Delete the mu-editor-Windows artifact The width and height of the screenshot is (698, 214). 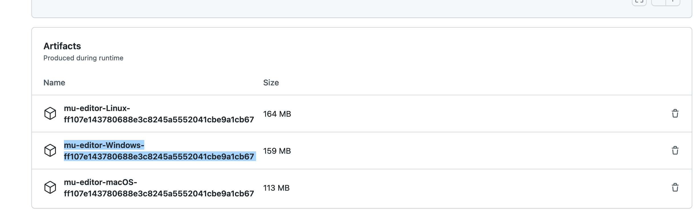(675, 151)
